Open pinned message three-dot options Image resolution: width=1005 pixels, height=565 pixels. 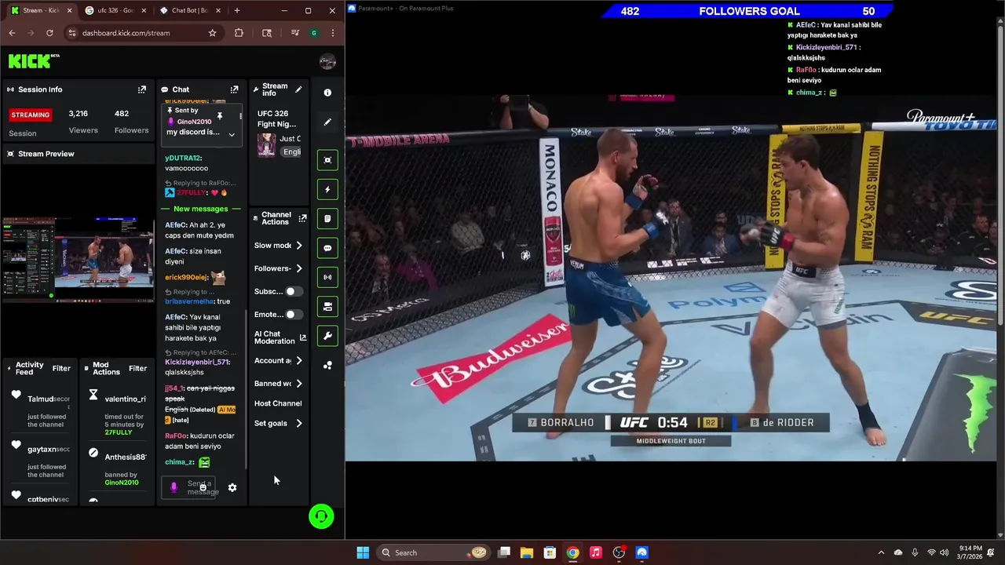[240, 116]
